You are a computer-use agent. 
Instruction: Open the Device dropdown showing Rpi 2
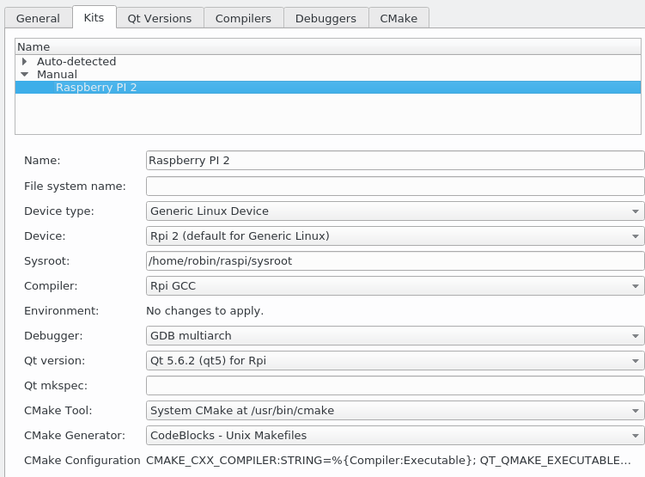pos(395,235)
